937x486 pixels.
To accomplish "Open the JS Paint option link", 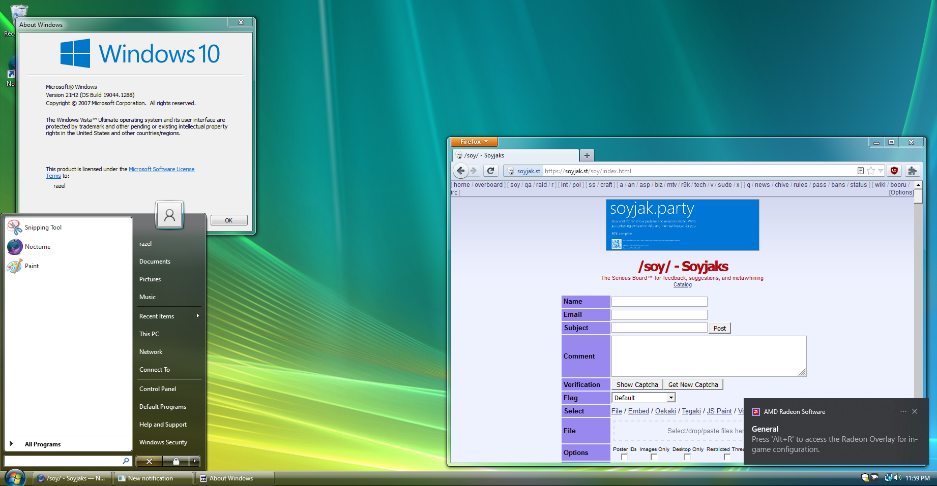I will 719,411.
